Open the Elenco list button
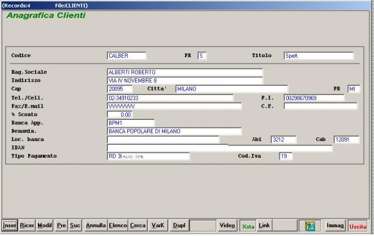Viewport: 374px width, 236px height. pos(118,225)
